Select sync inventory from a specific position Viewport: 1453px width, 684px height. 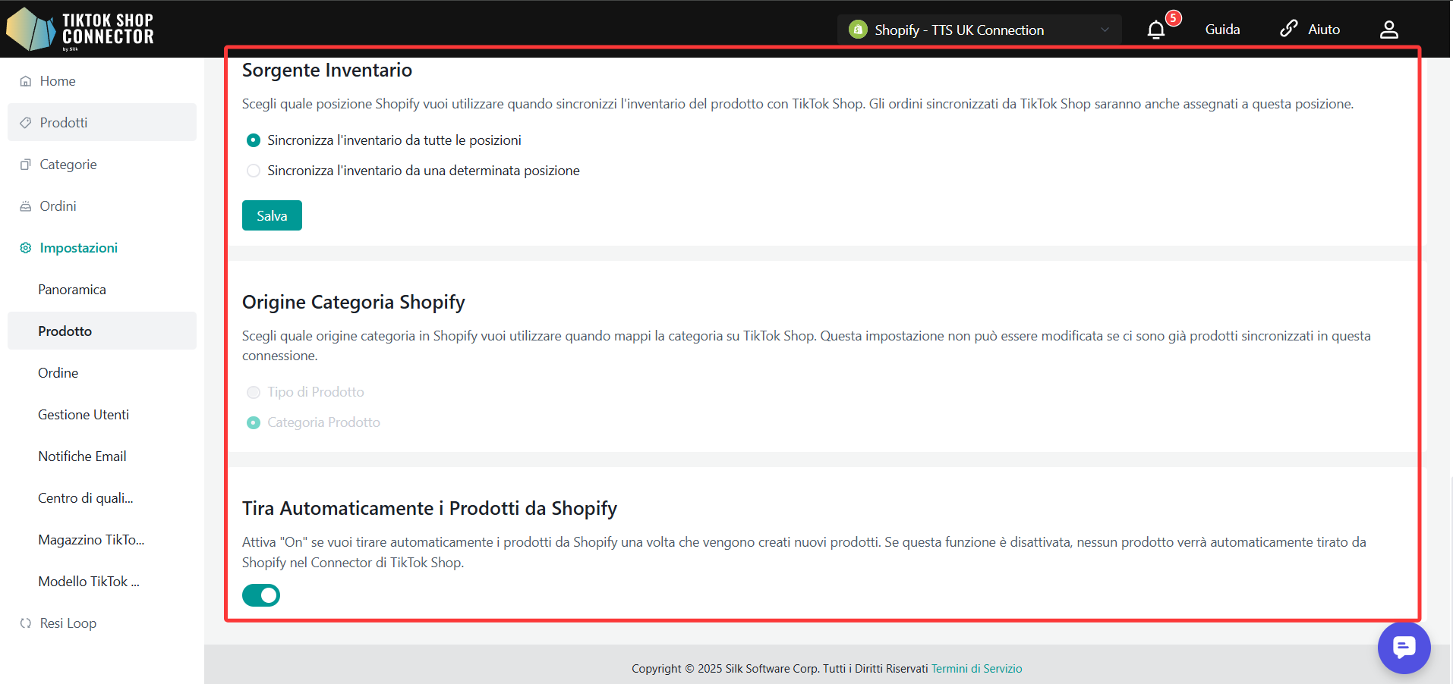click(254, 171)
